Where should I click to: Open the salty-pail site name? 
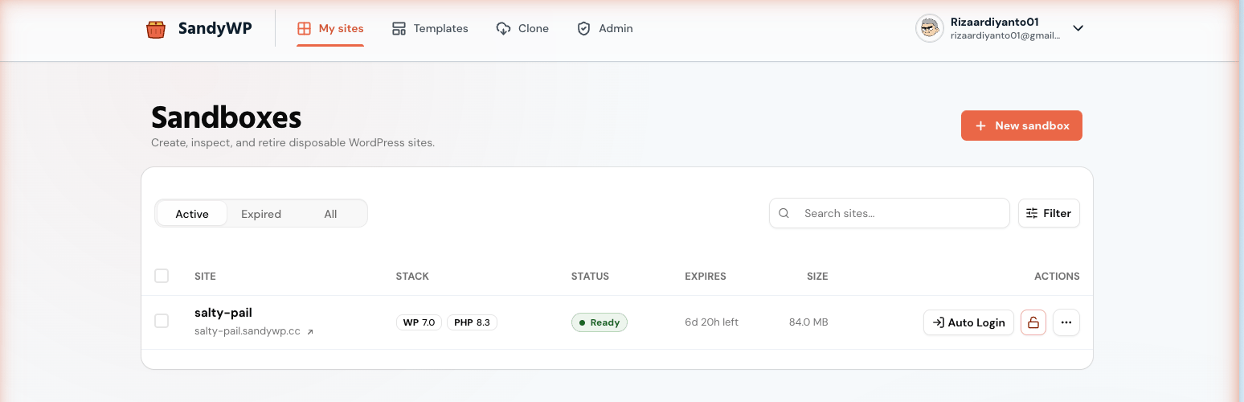coord(223,313)
